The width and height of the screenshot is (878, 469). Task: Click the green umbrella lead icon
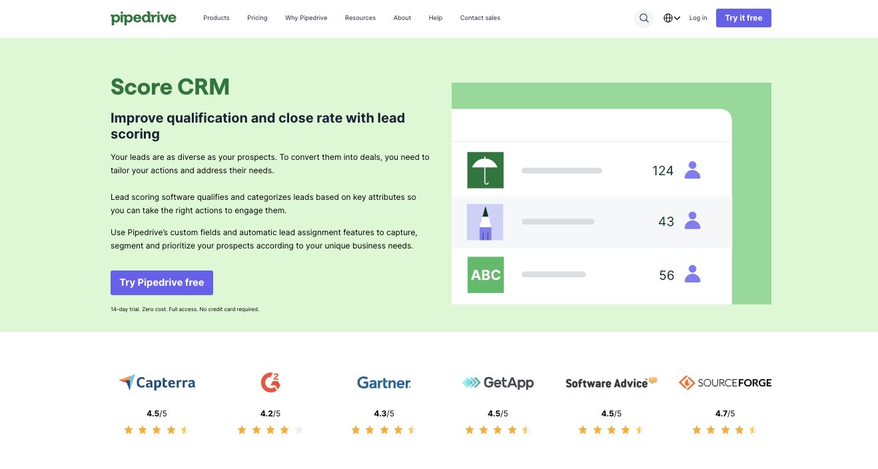486,170
